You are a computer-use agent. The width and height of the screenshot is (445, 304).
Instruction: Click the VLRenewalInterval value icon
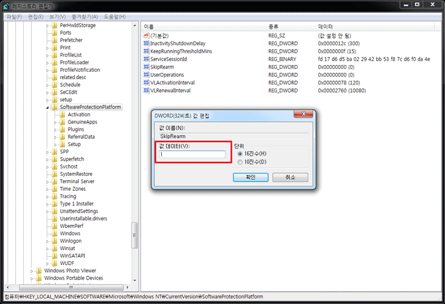[146, 90]
